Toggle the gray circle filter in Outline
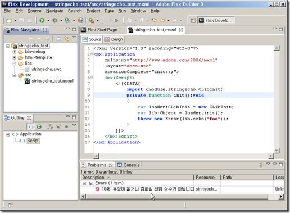The image size is (290, 213). (x=66, y=127)
